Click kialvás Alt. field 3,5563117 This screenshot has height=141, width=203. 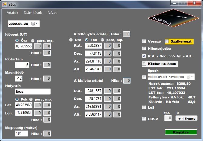[x=93, y=114]
